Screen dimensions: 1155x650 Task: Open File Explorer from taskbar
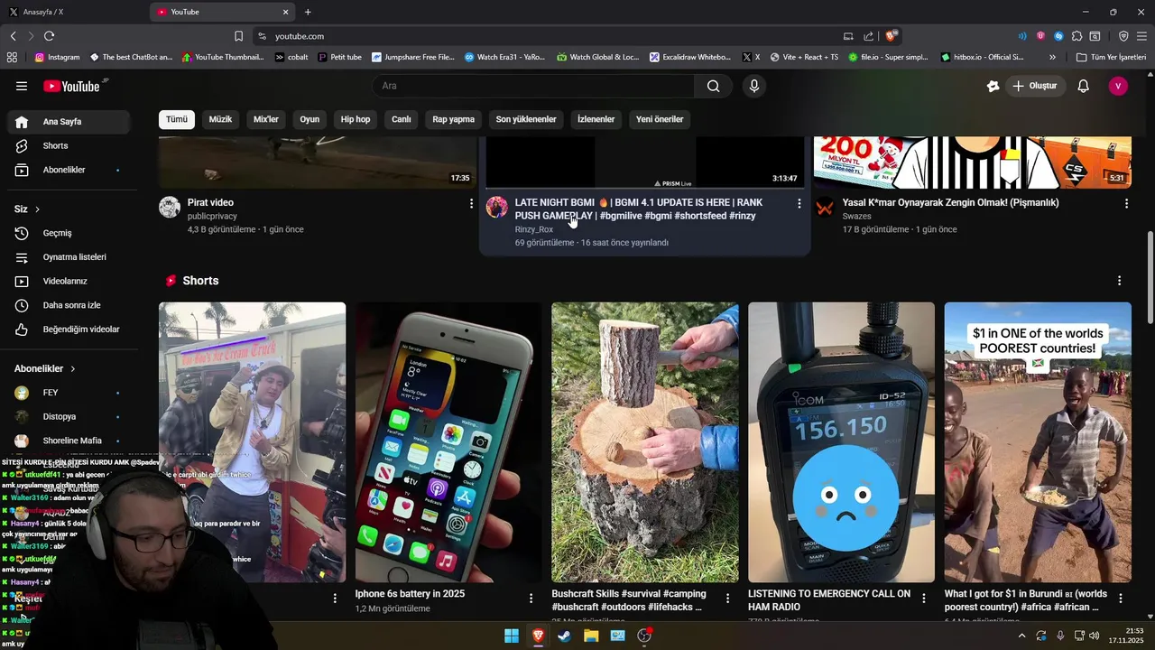(591, 636)
